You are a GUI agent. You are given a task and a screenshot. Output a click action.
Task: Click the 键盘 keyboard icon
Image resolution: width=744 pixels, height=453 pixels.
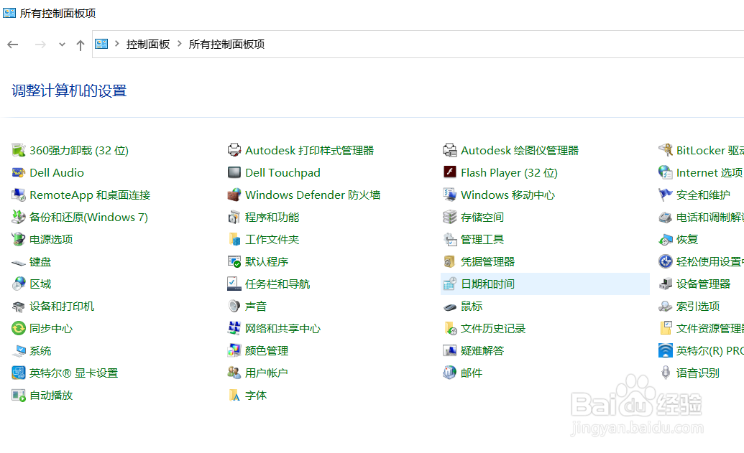tap(19, 262)
